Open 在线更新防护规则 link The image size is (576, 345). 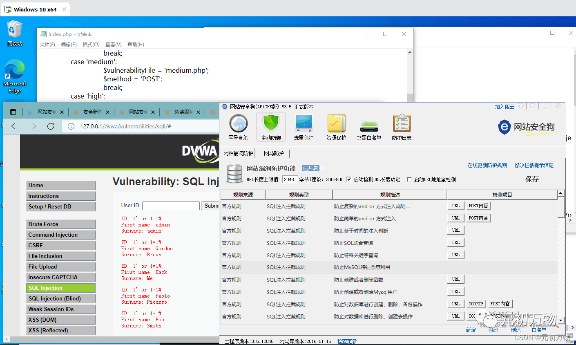point(487,165)
